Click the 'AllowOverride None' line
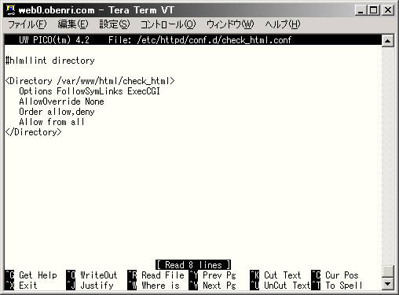Screen dimensions: 399x295 tap(61, 101)
